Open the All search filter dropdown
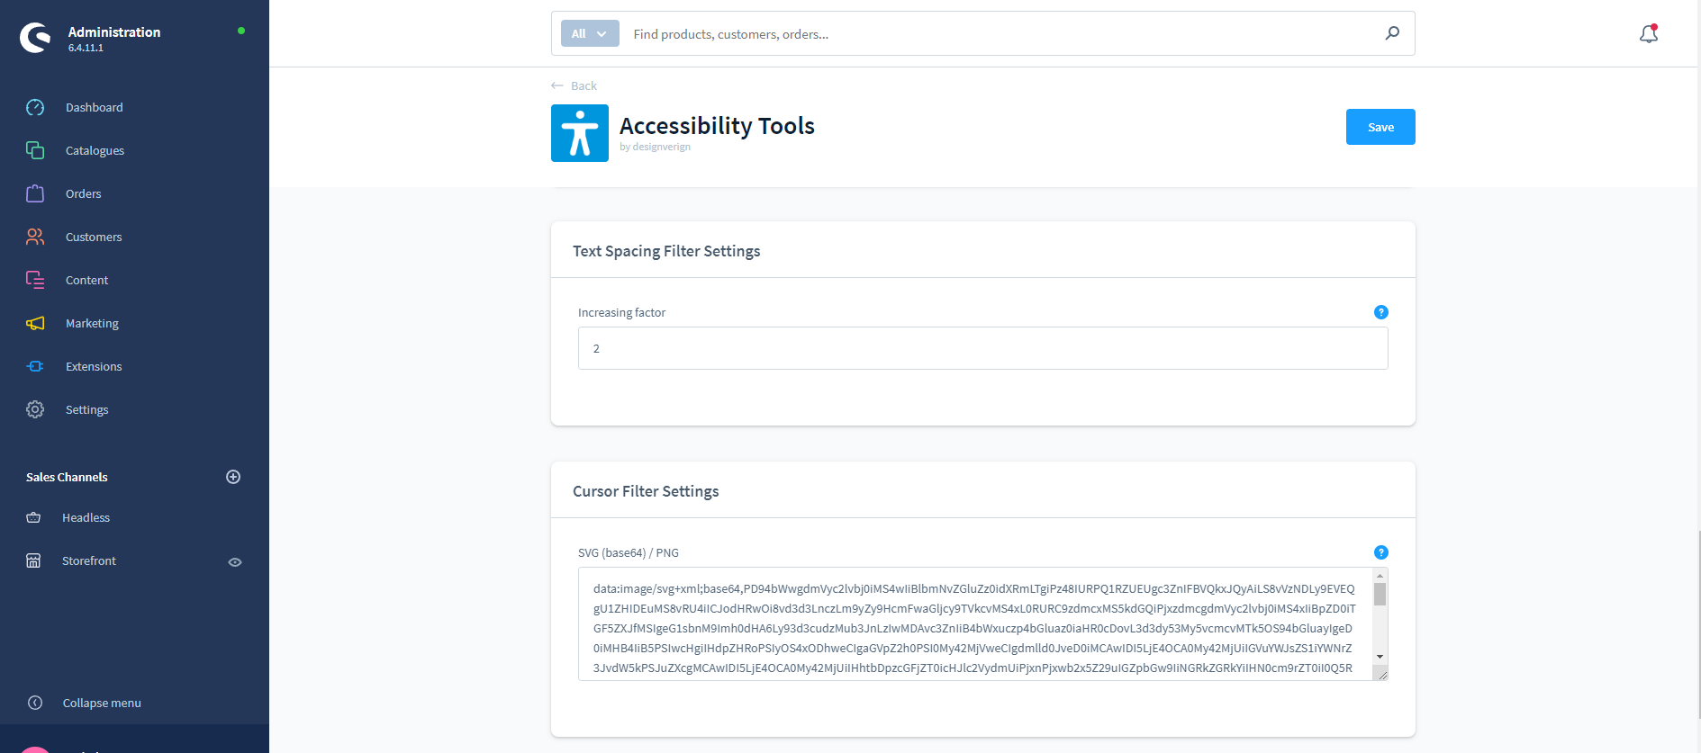Image resolution: width=1701 pixels, height=753 pixels. (590, 33)
